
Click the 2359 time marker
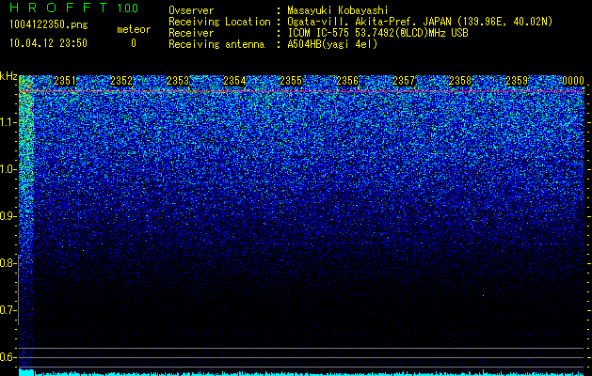tap(517, 81)
